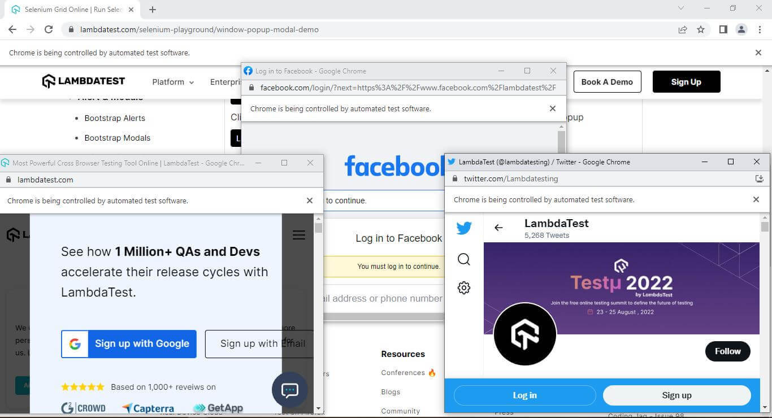772x418 pixels.
Task: Go back in the main Chrome window
Action: (12, 29)
